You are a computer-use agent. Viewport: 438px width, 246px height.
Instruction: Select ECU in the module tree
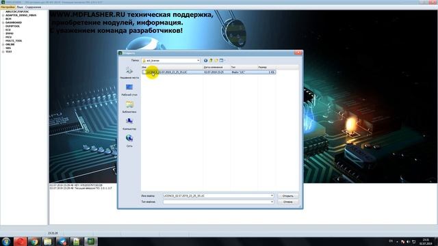tap(8, 30)
